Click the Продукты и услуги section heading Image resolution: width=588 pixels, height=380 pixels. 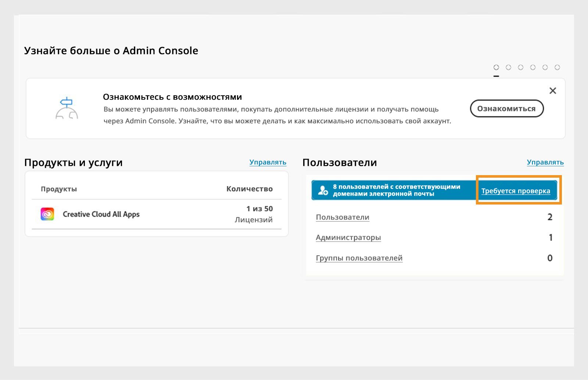click(73, 163)
